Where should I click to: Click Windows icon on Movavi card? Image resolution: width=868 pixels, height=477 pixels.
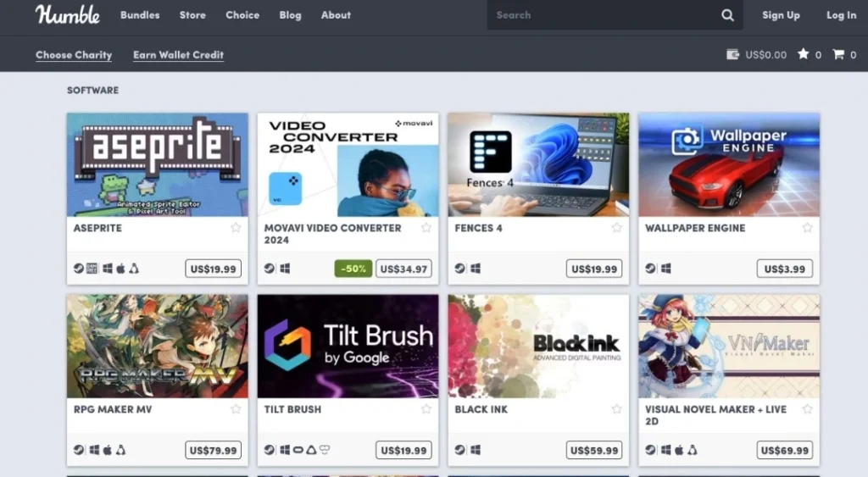click(x=285, y=269)
